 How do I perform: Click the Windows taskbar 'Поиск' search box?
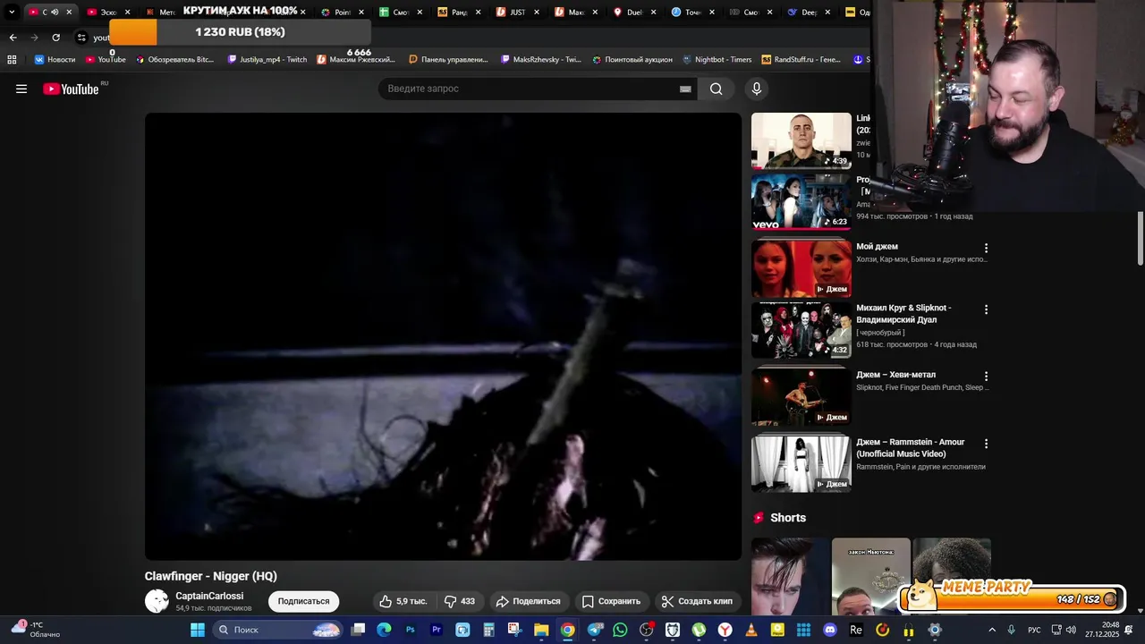(x=278, y=630)
